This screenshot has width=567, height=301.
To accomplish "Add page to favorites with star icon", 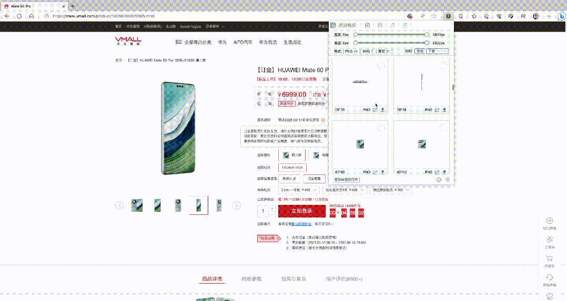I will click(x=434, y=16).
